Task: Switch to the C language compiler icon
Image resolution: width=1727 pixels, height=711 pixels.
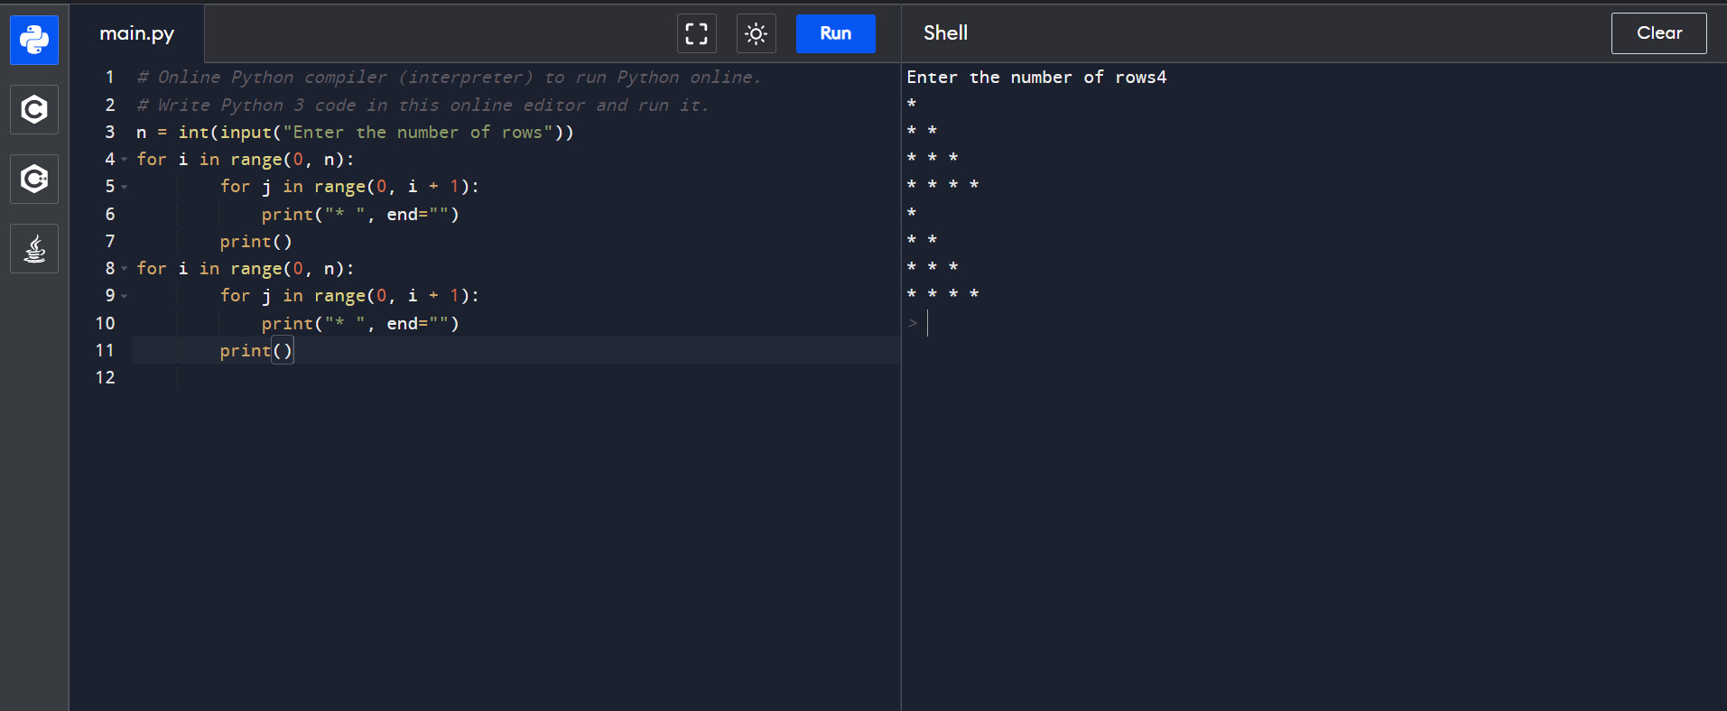Action: click(34, 109)
